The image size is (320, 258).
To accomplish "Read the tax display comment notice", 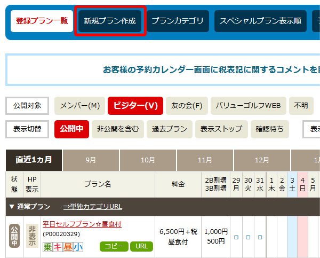I will (211, 70).
